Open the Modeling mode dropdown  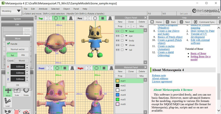11,11
